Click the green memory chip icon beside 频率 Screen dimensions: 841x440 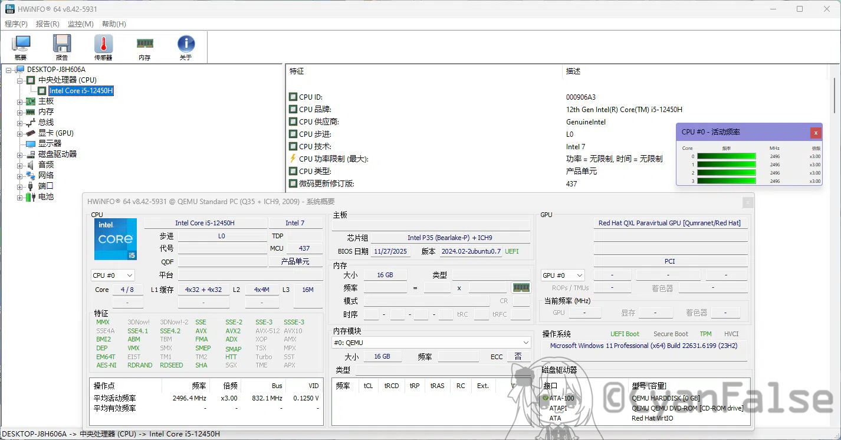point(521,287)
